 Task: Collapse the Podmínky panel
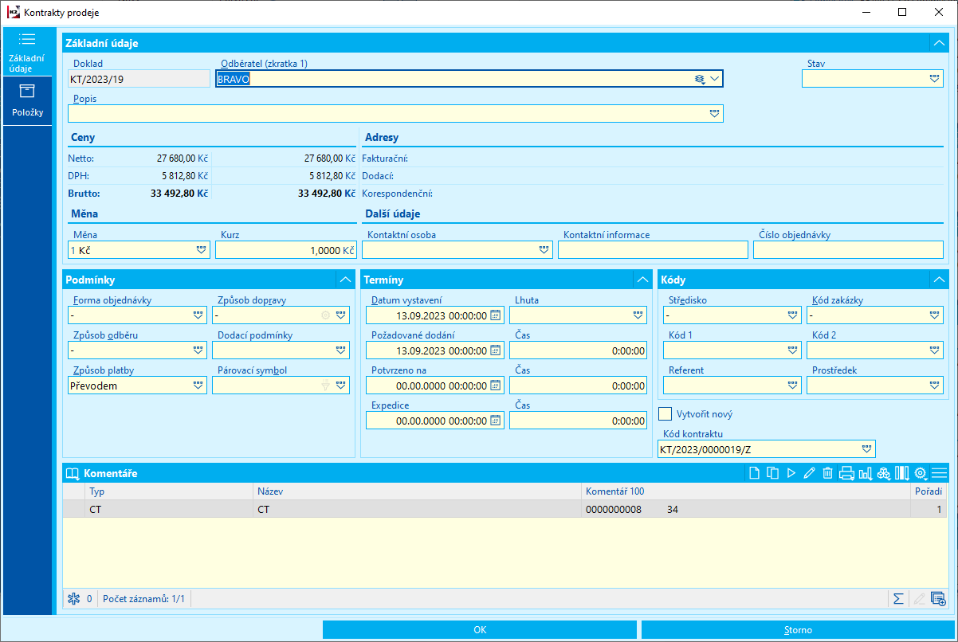point(345,280)
